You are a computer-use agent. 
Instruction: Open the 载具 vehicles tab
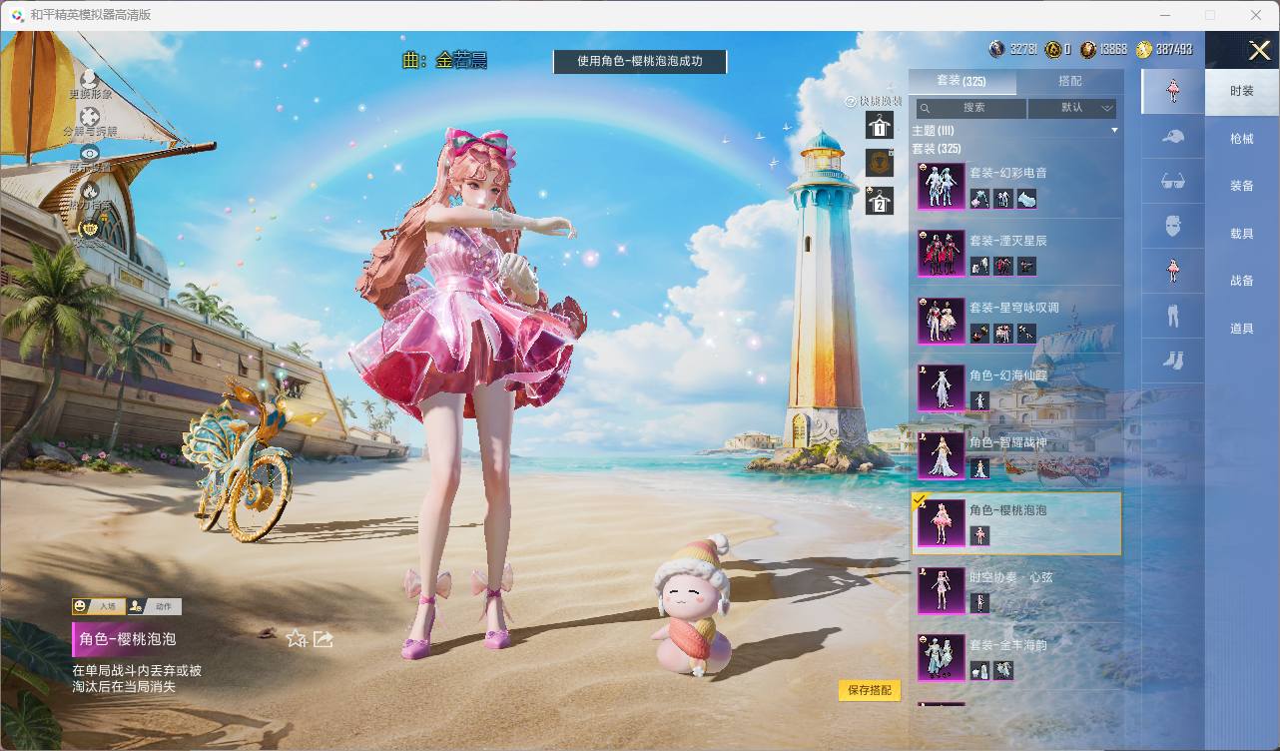point(1242,234)
